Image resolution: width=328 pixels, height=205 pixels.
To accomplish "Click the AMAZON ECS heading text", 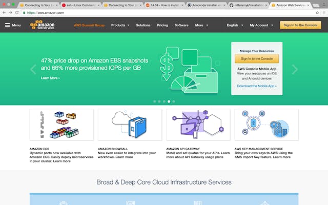I will (x=39, y=149).
